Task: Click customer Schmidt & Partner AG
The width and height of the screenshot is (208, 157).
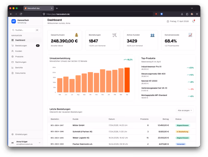Action: 82,132
